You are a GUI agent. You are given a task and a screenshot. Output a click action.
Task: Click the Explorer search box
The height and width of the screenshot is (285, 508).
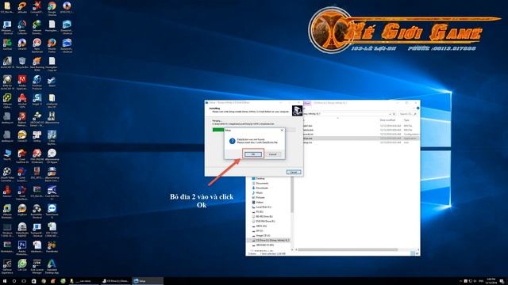(408, 114)
